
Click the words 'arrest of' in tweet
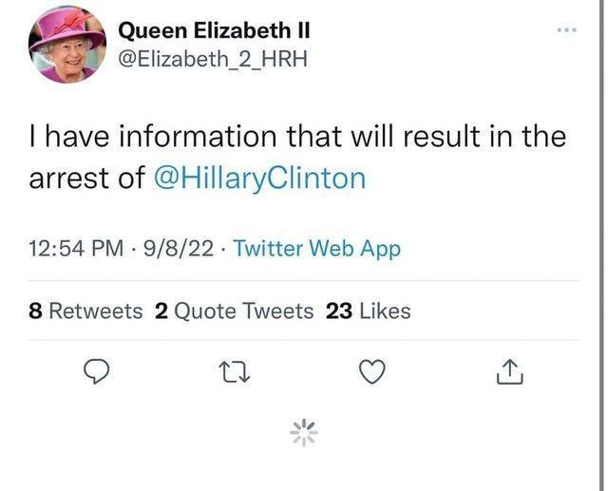click(x=87, y=179)
